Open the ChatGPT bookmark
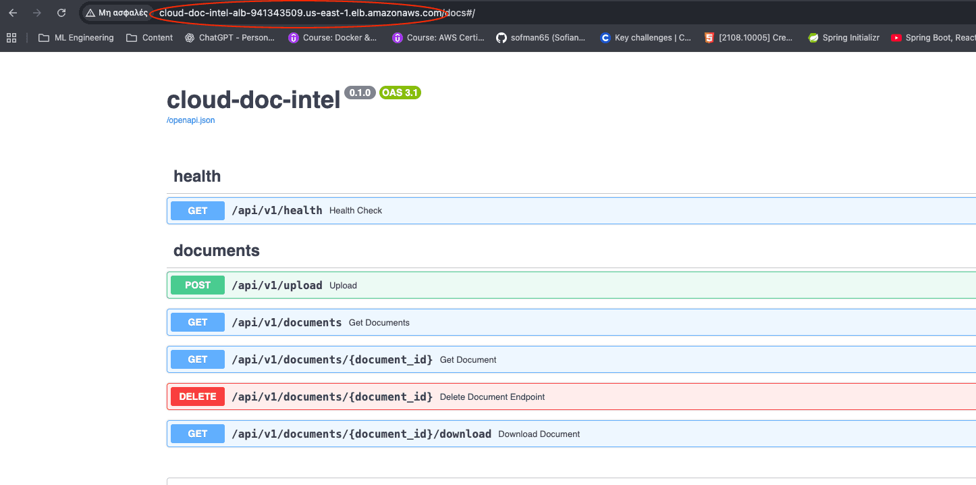This screenshot has height=485, width=976. (229, 38)
